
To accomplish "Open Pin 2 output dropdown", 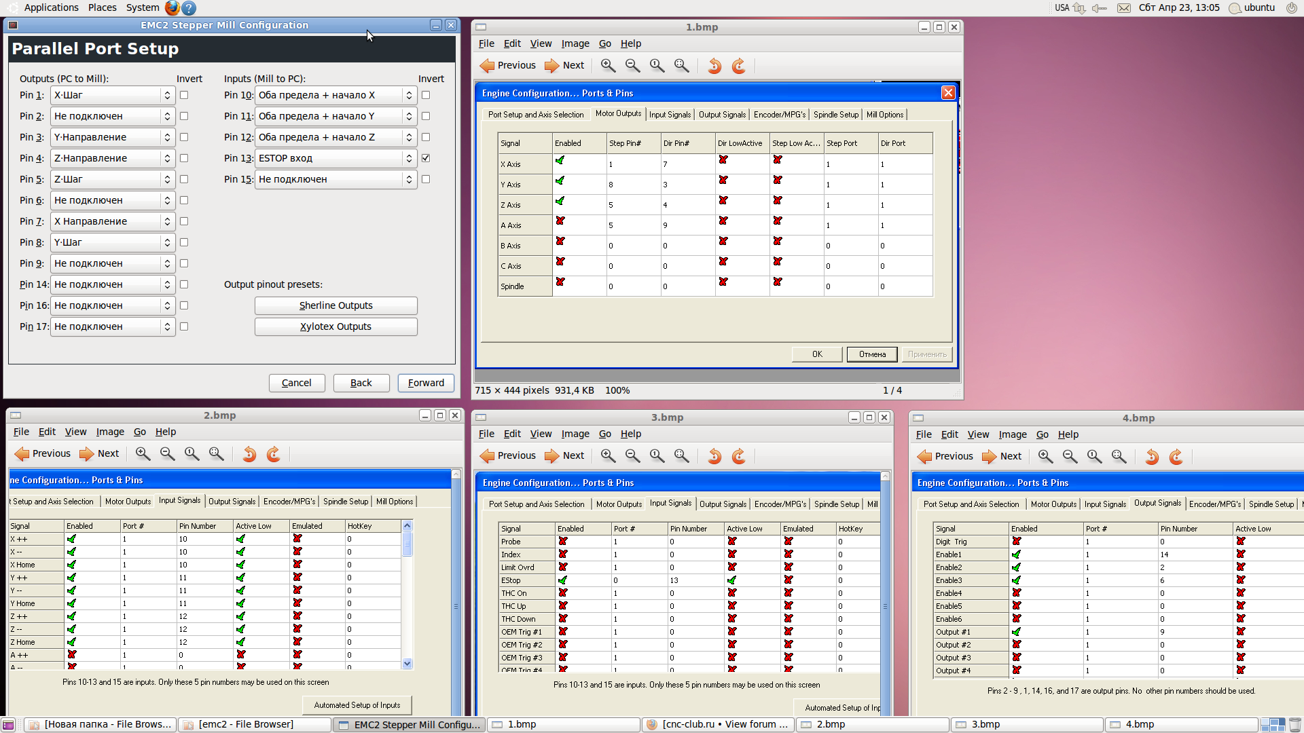I will pyautogui.click(x=113, y=117).
